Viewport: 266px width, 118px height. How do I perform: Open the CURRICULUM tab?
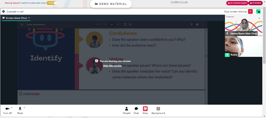pos(179,2)
